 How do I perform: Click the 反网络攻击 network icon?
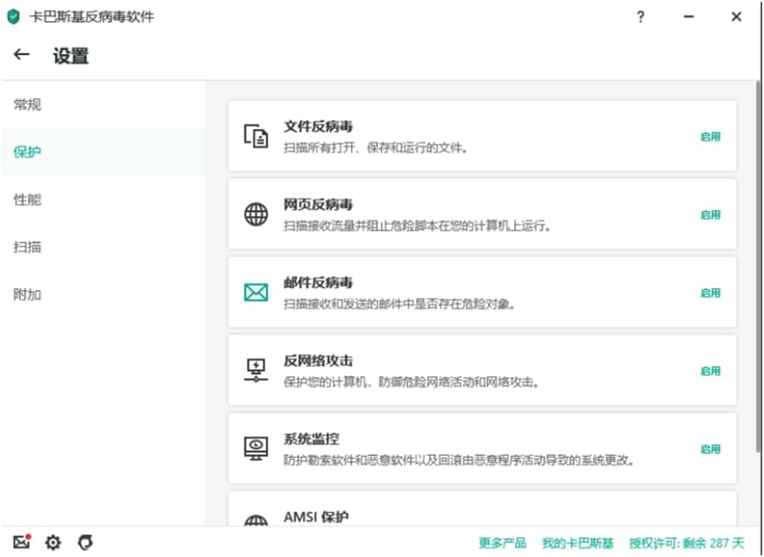pyautogui.click(x=256, y=370)
